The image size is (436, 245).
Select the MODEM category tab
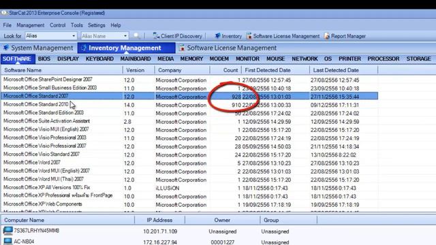click(x=219, y=59)
